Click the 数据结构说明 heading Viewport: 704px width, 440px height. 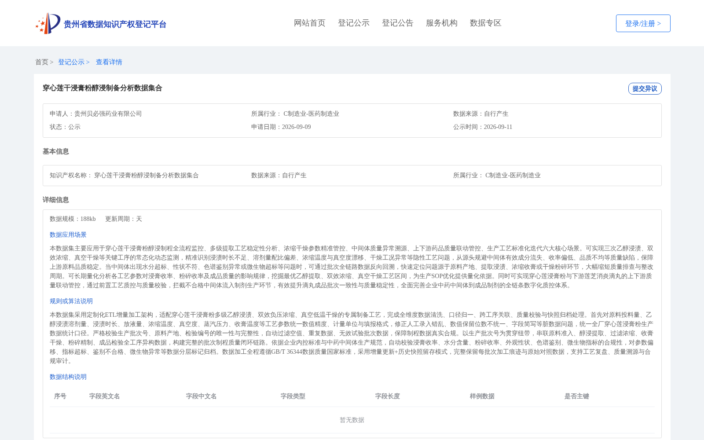click(x=68, y=377)
